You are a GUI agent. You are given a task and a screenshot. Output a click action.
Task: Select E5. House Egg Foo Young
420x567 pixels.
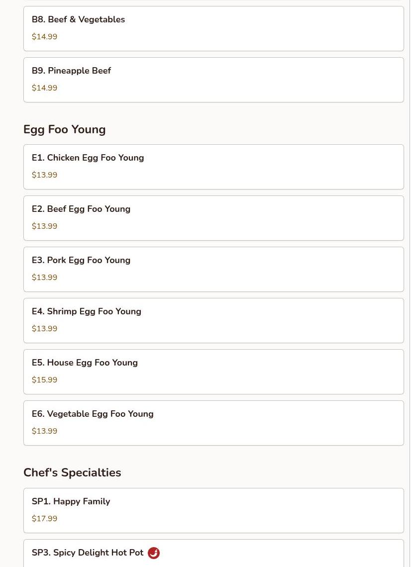click(x=213, y=372)
